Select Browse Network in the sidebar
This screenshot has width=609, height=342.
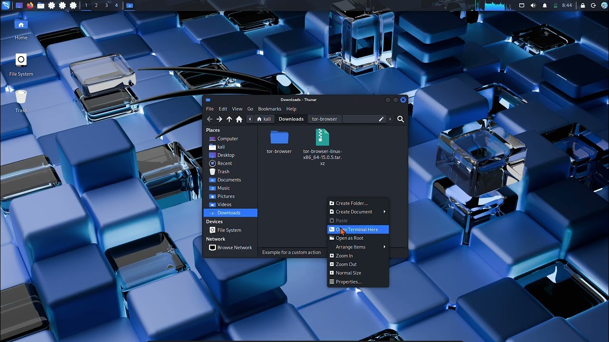230,248
